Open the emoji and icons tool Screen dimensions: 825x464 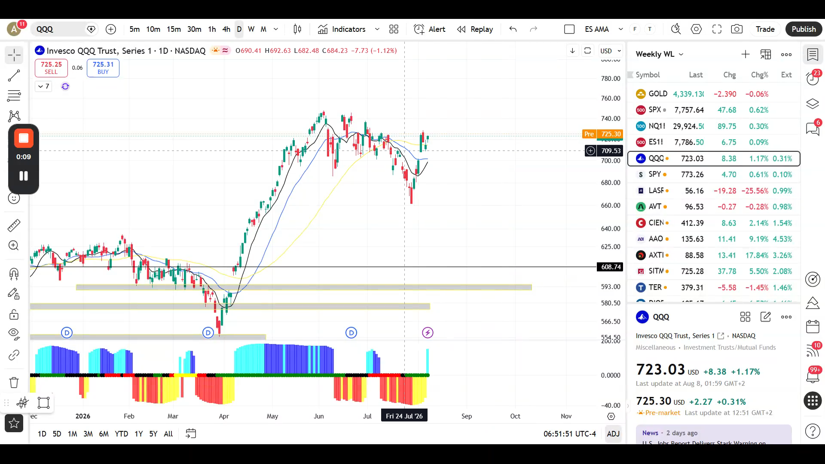click(14, 198)
